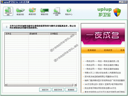Switch to the 经典欣赏 tab
The height and width of the screenshot is (96, 128).
pos(108,50)
